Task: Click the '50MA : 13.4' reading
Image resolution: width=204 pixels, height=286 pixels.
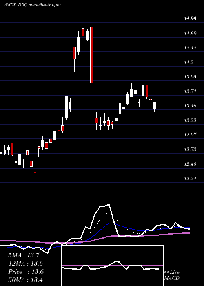Action: click(x=26, y=280)
